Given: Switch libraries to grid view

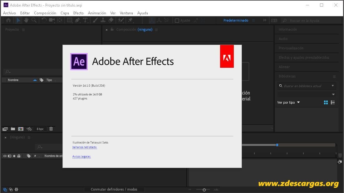Looking at the screenshot, I should click(326, 102).
